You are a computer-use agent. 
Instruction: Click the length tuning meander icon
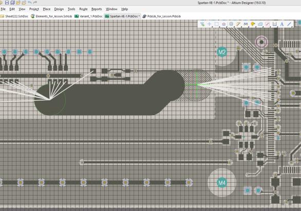click(x=246, y=24)
